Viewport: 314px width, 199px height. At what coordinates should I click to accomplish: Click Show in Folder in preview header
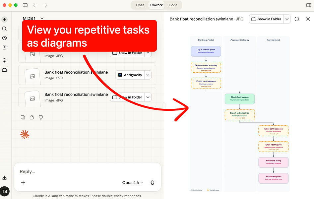pyautogui.click(x=266, y=19)
